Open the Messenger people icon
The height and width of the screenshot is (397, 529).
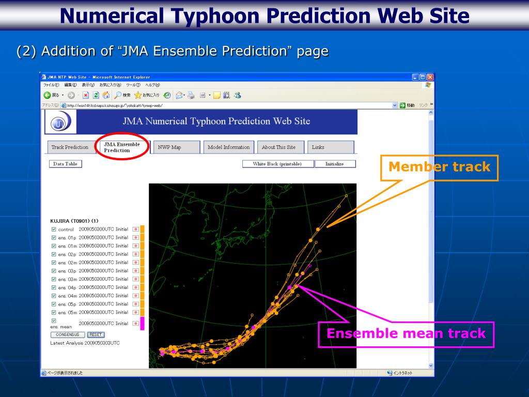coord(238,96)
